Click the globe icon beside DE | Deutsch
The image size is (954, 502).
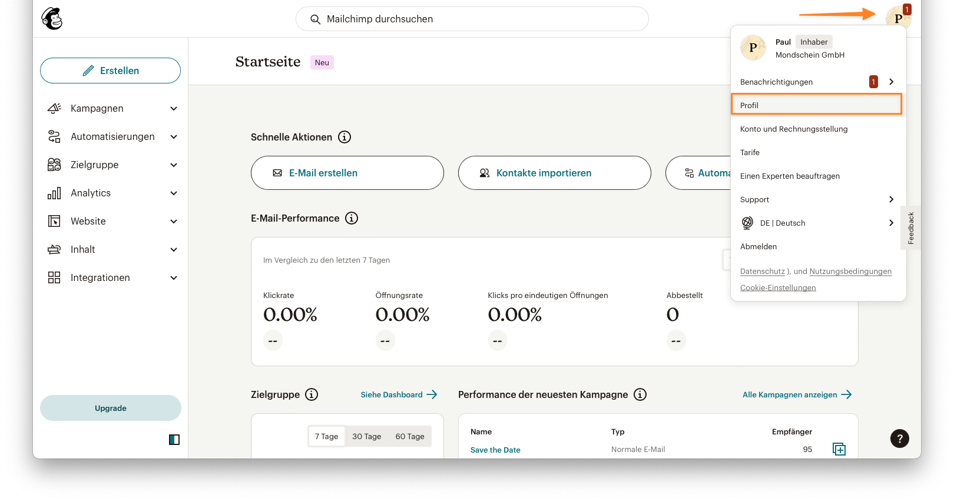(747, 223)
